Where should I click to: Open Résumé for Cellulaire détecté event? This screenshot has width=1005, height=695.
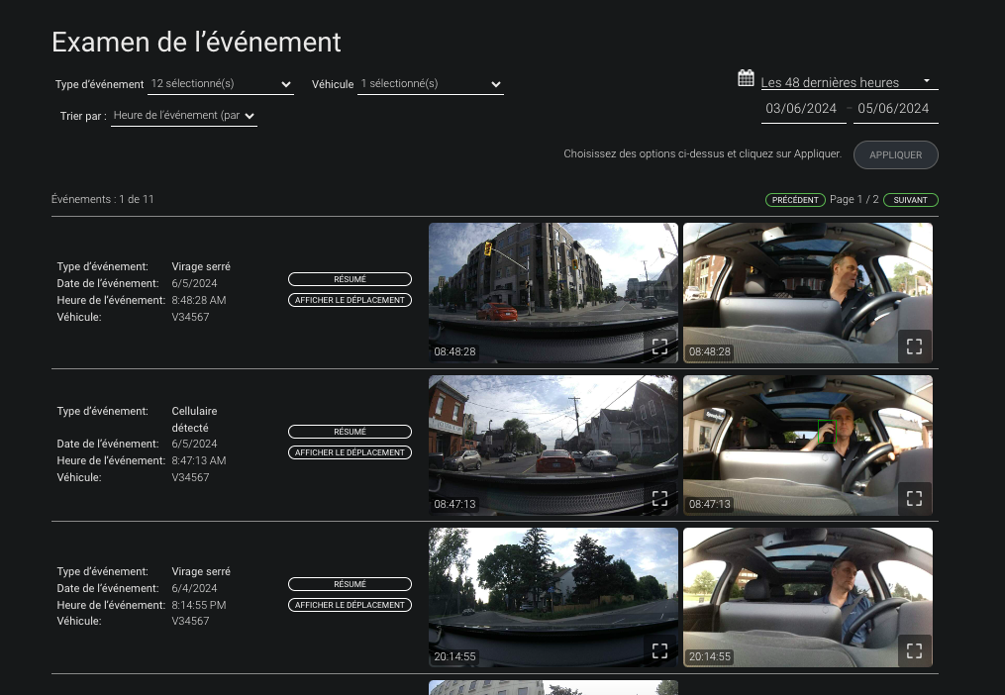pyautogui.click(x=350, y=432)
